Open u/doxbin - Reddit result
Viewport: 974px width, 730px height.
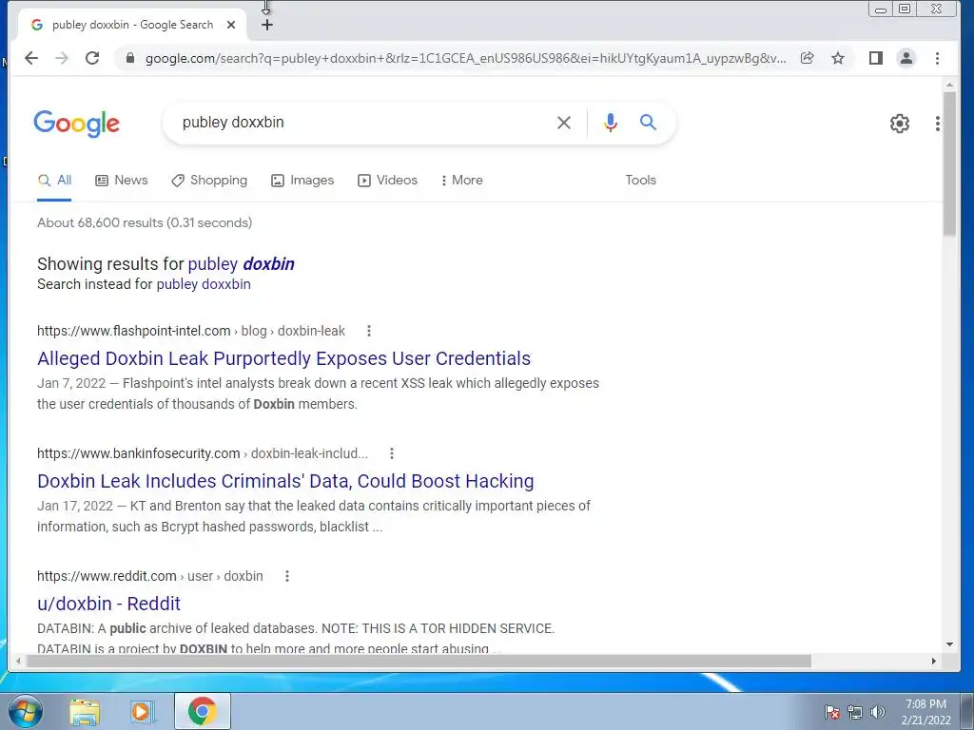108,604
